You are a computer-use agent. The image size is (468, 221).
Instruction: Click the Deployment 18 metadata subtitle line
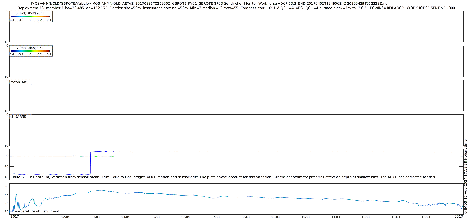[x=236, y=8]
